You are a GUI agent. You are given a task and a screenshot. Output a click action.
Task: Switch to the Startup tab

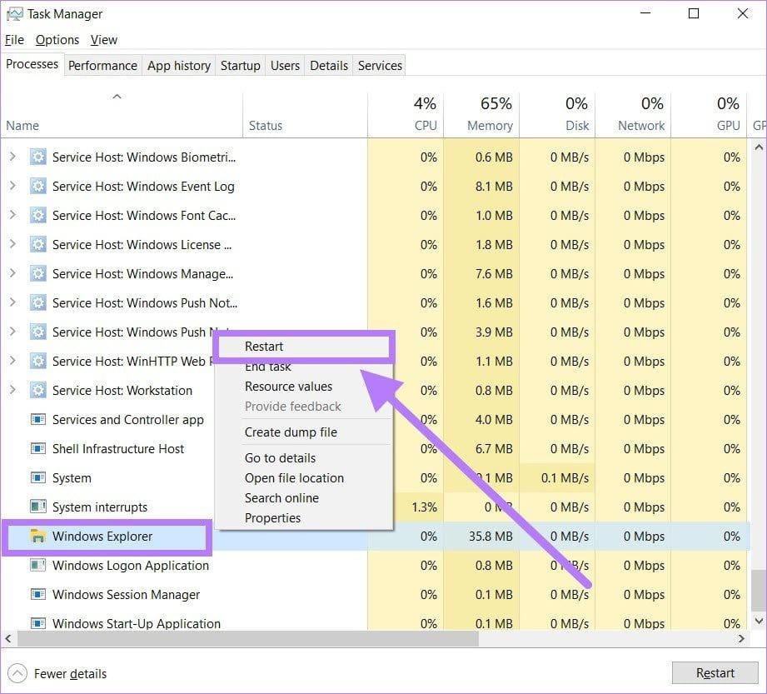[240, 66]
